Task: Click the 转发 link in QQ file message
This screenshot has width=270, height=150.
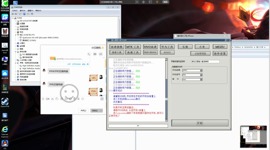Action: tap(84, 64)
